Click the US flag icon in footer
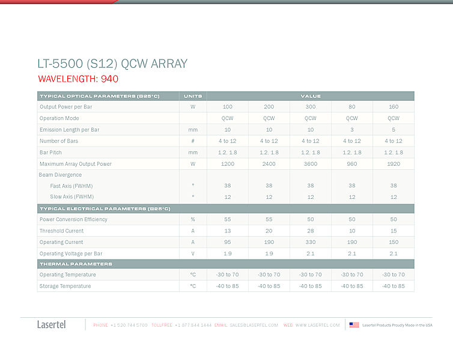 coord(354,325)
